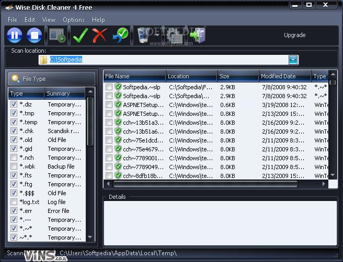Click the File Type magnifier icon
This screenshot has width=343, height=262.
click(x=15, y=78)
